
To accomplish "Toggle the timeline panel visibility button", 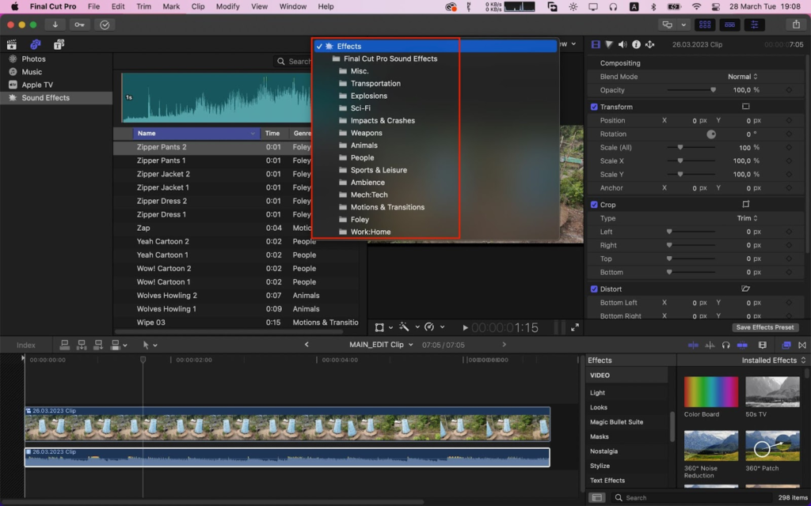I will [x=729, y=25].
